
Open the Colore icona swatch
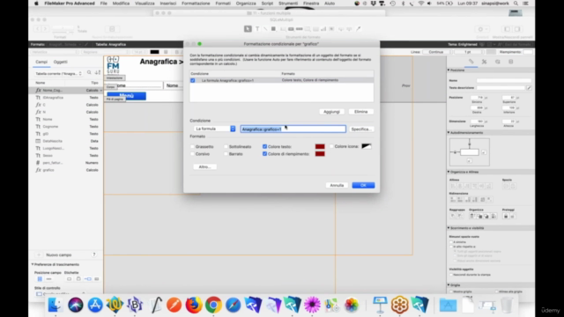point(367,146)
